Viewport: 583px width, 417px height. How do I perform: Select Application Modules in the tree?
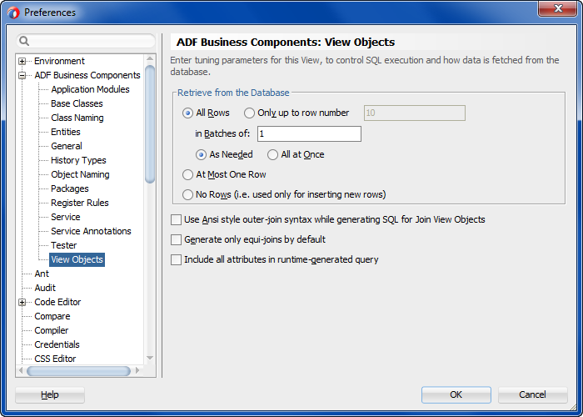click(90, 89)
